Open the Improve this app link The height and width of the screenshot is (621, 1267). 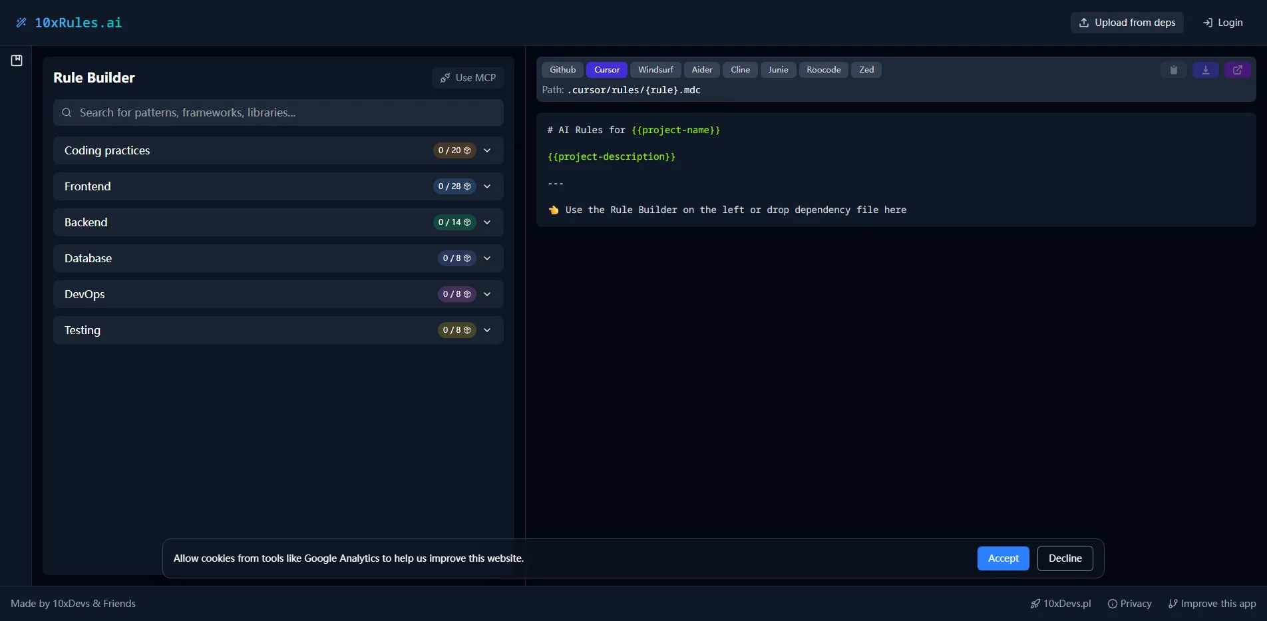tap(1212, 604)
